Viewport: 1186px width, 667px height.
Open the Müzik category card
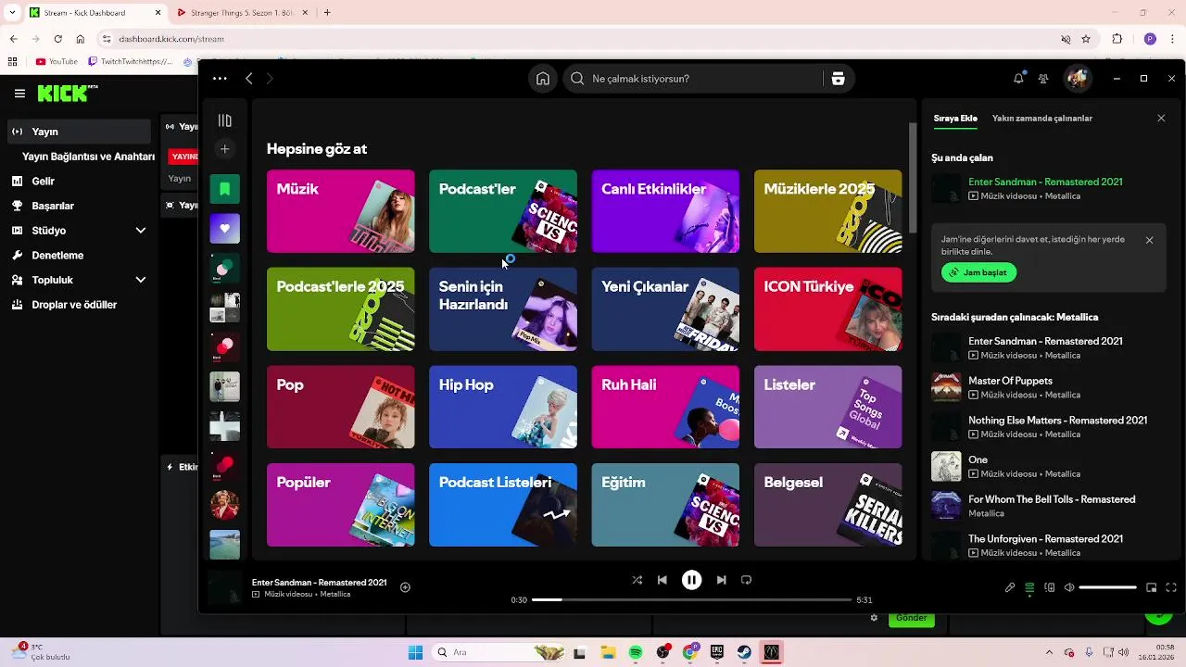click(341, 211)
